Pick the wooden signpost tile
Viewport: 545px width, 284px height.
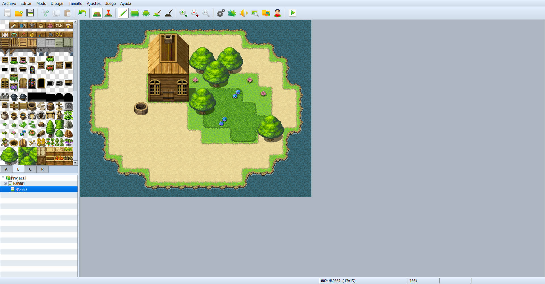click(x=14, y=106)
